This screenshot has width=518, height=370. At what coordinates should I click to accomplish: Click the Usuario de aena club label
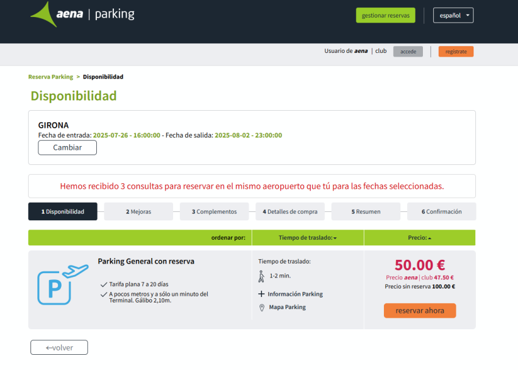click(355, 51)
